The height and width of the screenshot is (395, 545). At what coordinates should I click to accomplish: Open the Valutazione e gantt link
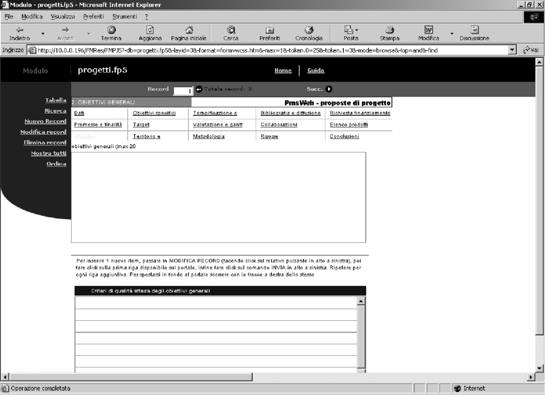point(218,125)
